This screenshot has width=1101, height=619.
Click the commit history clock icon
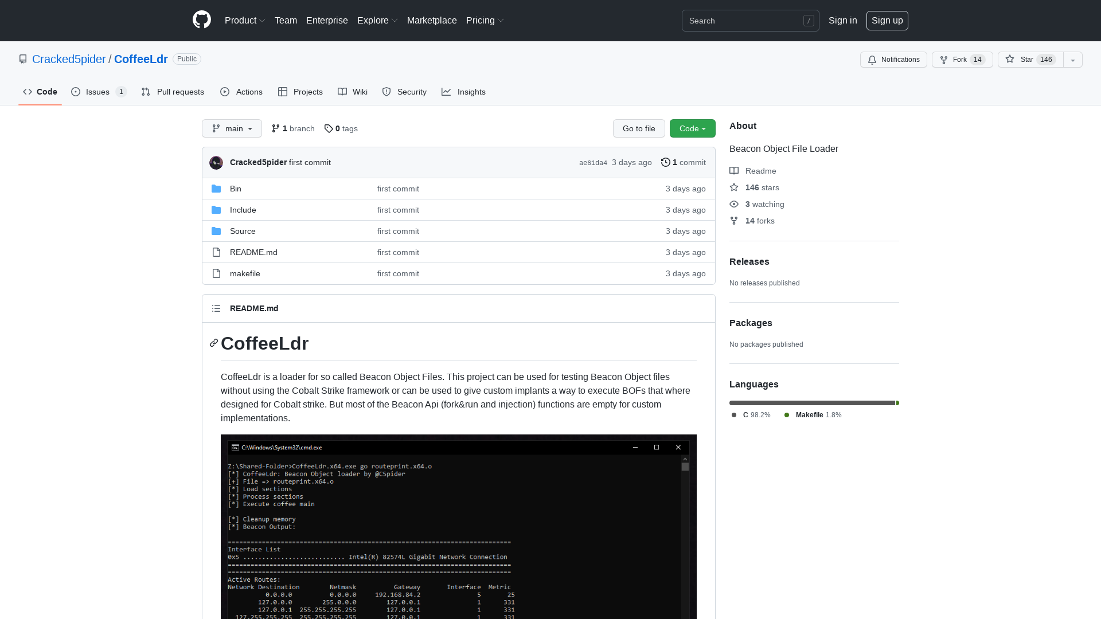[665, 162]
